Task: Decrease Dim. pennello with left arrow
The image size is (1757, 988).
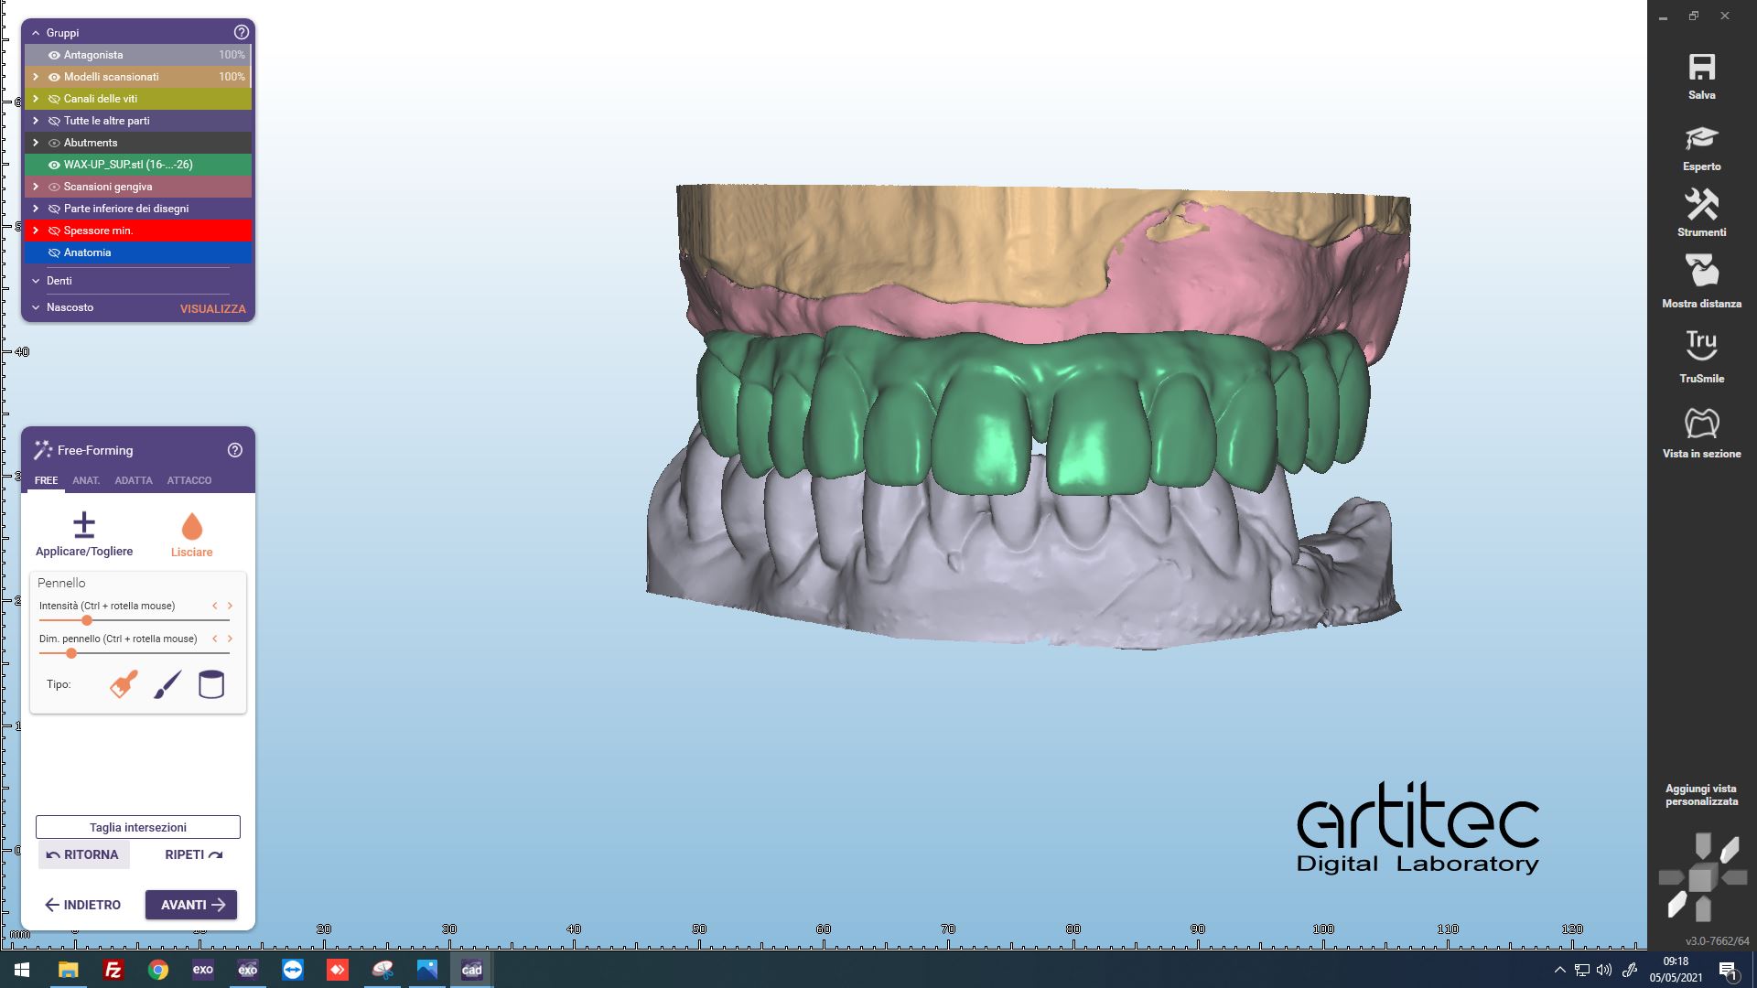Action: pyautogui.click(x=215, y=639)
